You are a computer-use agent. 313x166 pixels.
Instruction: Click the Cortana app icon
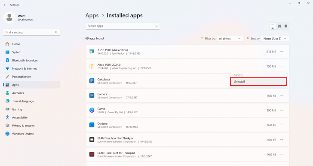click(92, 125)
